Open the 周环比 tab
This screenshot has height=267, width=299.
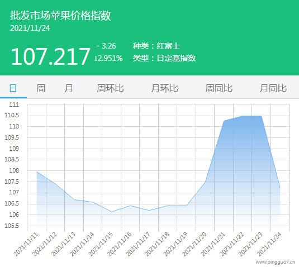click(x=110, y=88)
